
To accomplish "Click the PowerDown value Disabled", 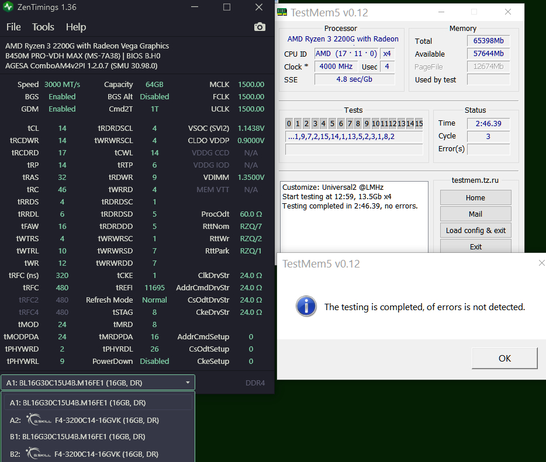I will point(154,362).
